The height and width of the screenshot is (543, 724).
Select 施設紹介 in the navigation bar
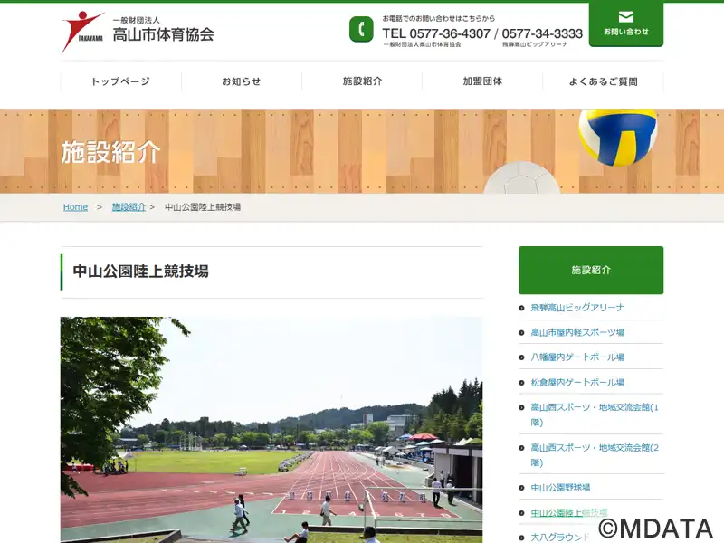tap(362, 81)
